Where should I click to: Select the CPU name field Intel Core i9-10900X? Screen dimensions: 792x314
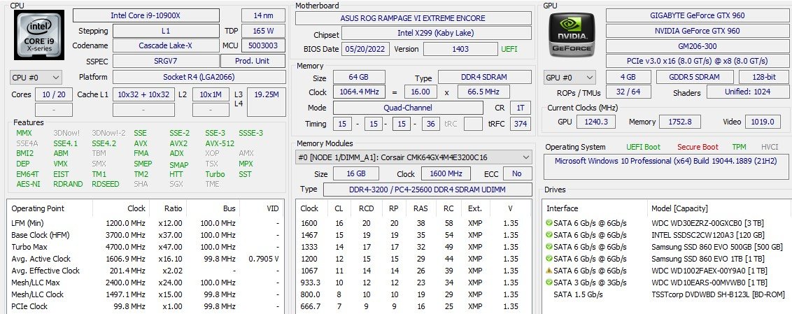[x=146, y=15]
